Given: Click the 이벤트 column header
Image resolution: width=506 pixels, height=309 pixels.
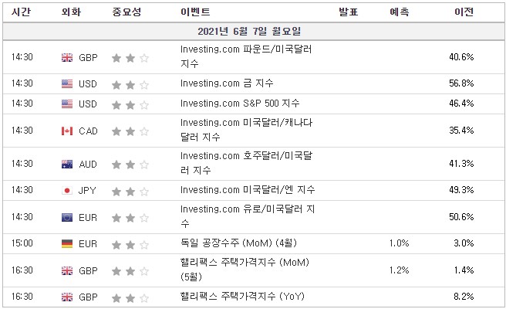Looking at the screenshot, I should click(194, 13).
